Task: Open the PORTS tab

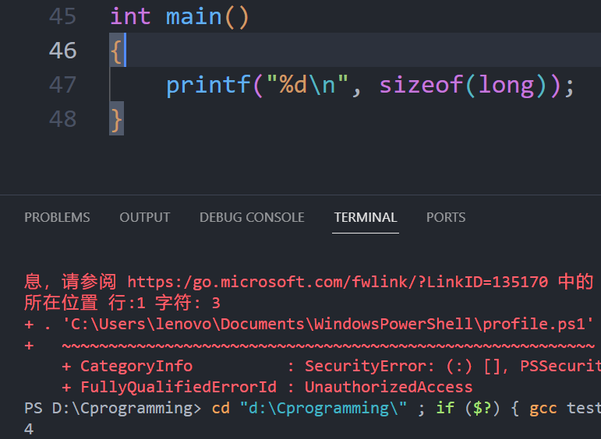Action: coord(446,217)
